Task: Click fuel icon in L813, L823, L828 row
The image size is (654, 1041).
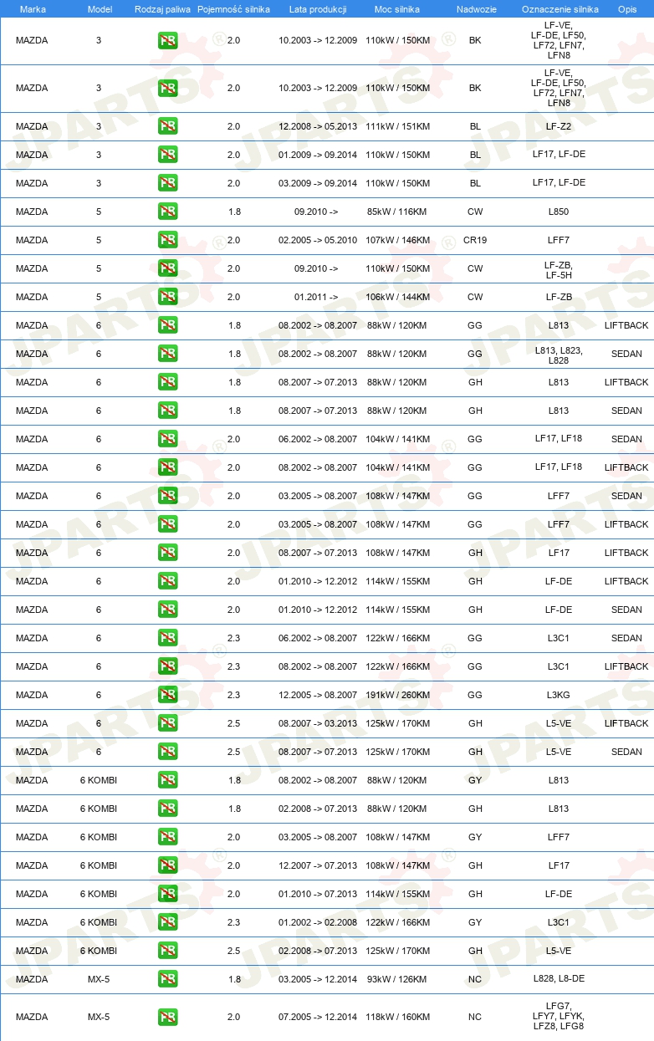Action: tap(167, 354)
